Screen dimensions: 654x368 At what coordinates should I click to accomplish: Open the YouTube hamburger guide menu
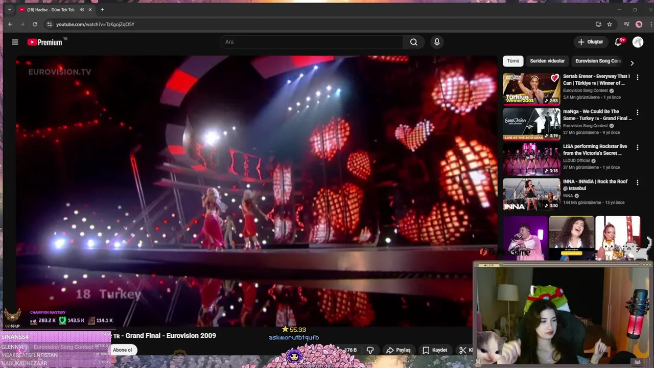15,42
